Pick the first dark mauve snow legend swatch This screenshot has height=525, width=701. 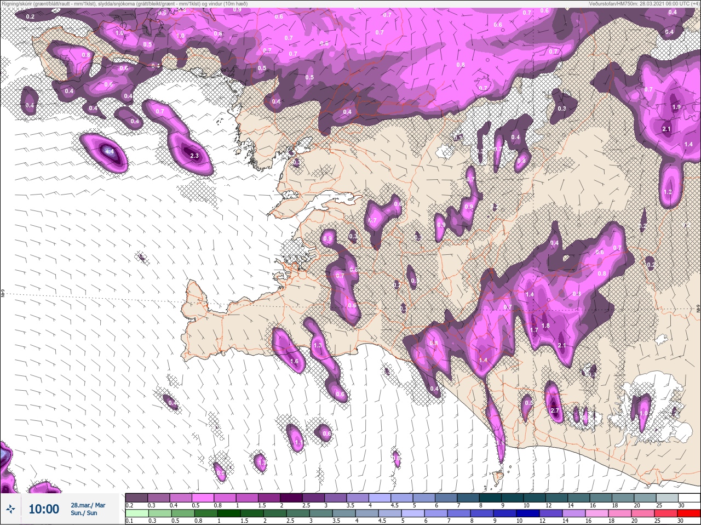(136, 498)
